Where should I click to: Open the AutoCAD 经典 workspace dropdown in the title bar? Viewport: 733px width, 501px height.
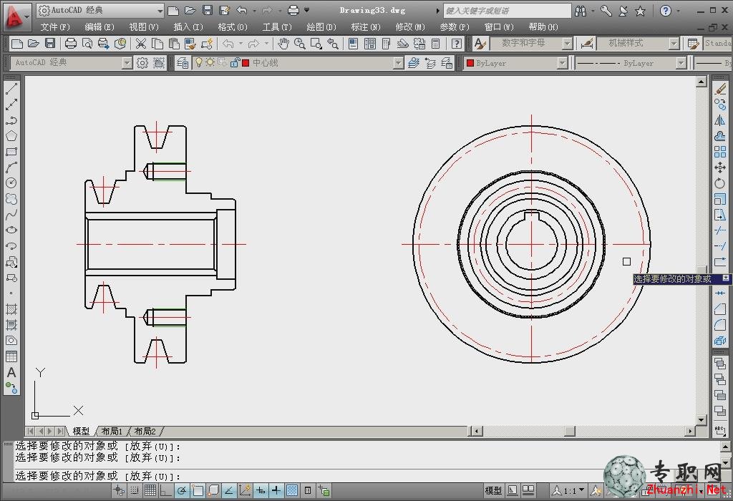160,10
